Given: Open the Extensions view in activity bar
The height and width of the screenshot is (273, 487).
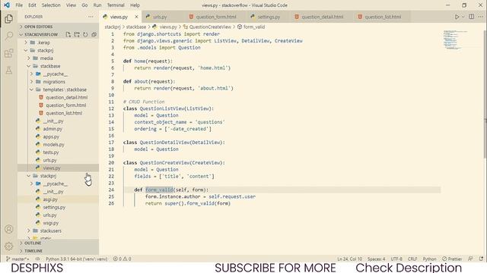Looking at the screenshot, I should click(x=8, y=53).
